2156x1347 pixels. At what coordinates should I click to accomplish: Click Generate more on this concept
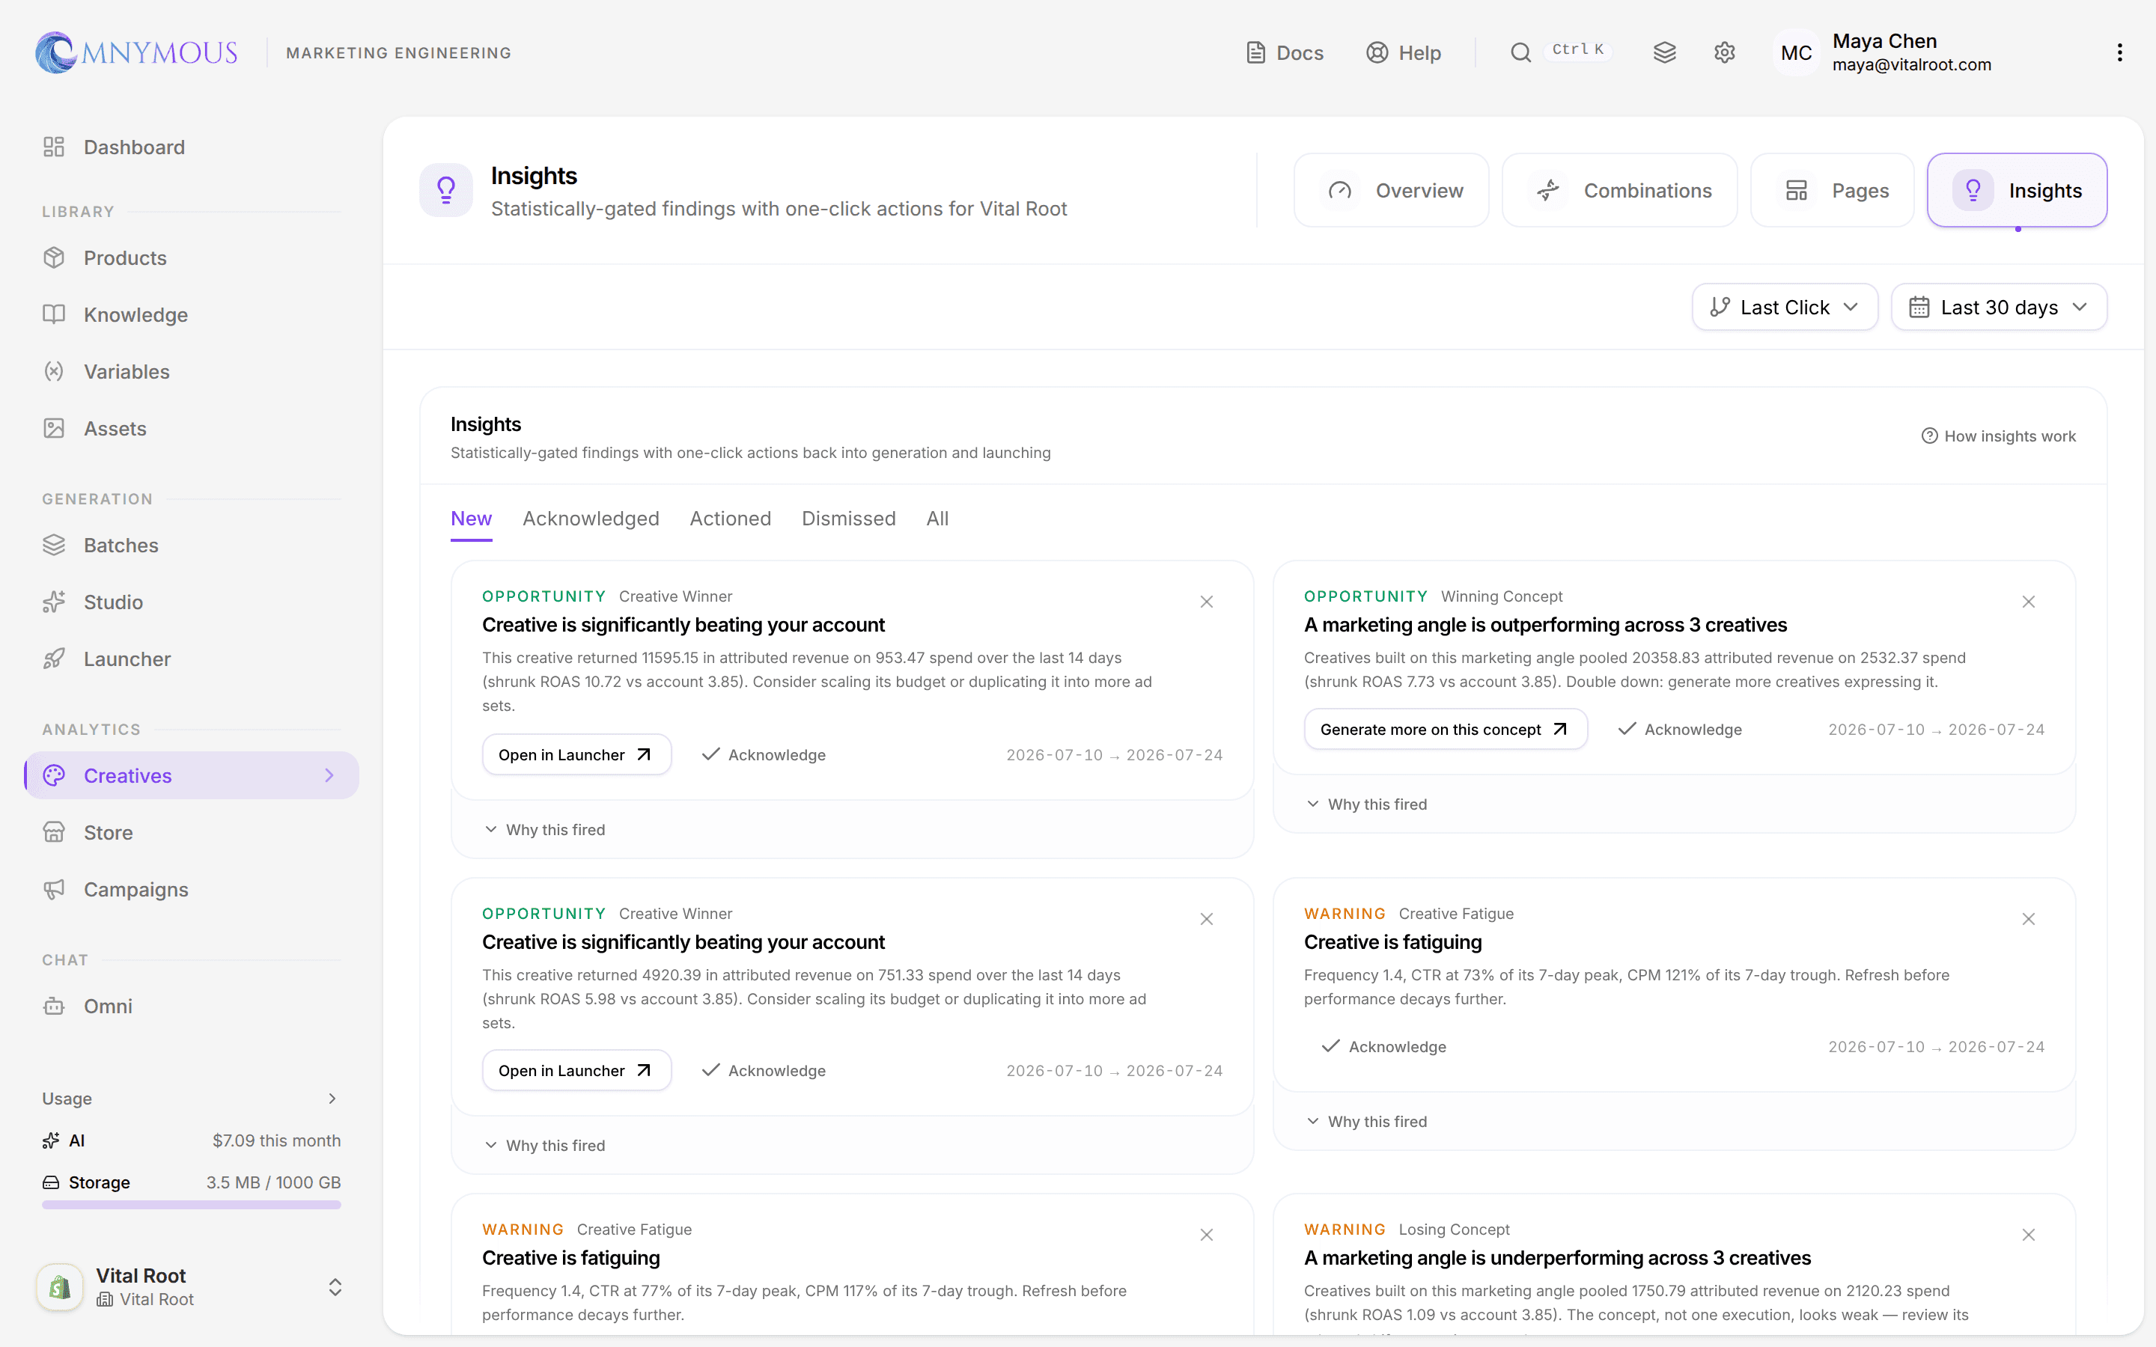pos(1445,730)
